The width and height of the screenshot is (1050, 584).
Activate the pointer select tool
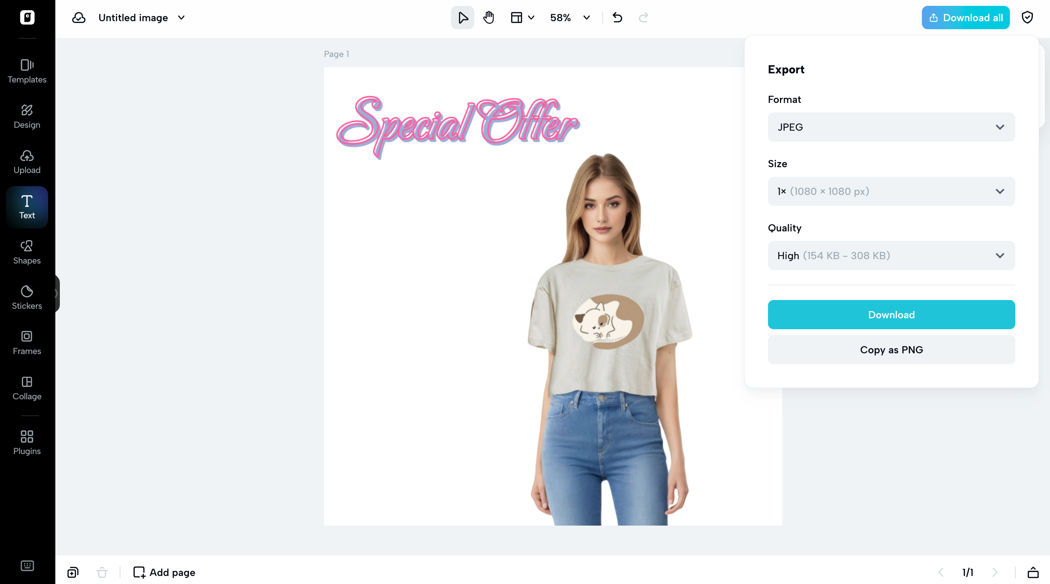463,18
